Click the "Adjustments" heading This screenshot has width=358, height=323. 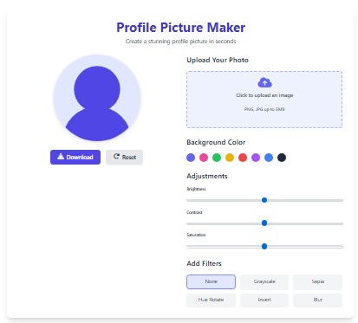[207, 176]
